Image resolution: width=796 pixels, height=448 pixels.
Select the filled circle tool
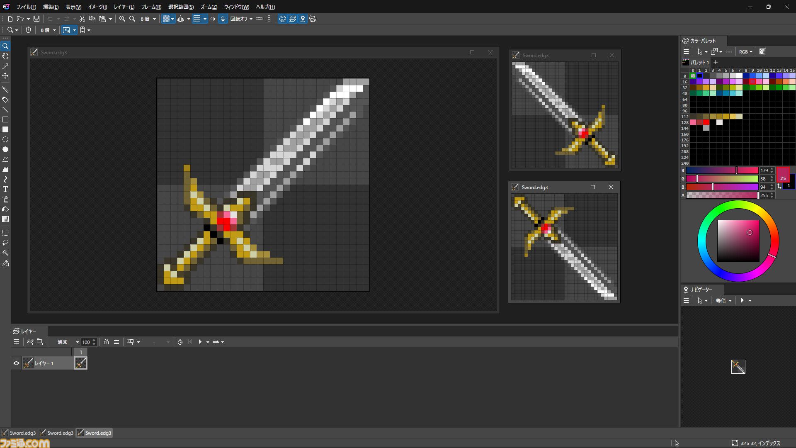pos(5,149)
